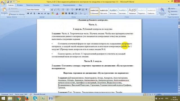This screenshot has width=180, height=101.
Task: Click the volume icon in the system tray
Action: (162, 98)
